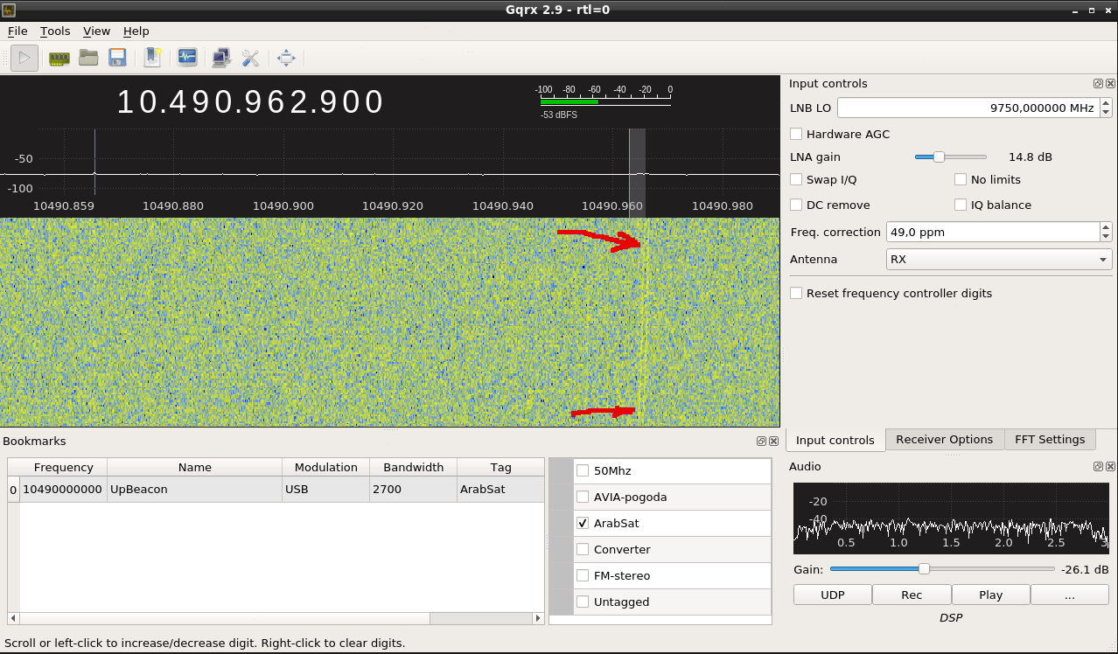The width and height of the screenshot is (1118, 654).
Task: Check the DC remove option
Action: click(796, 205)
